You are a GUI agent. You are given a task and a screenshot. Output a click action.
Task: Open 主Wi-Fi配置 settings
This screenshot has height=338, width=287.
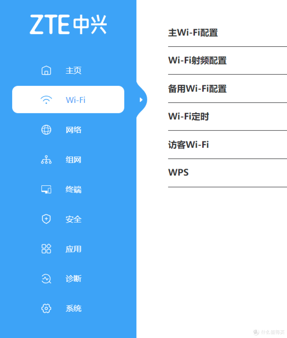click(x=193, y=33)
